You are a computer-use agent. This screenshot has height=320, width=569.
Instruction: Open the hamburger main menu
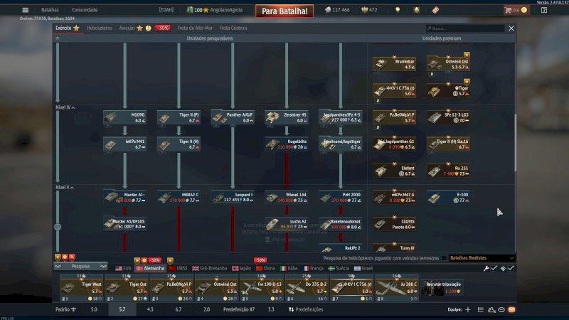coord(25,10)
